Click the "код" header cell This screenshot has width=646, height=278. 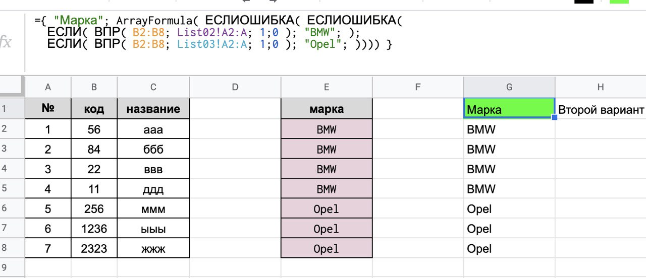94,109
